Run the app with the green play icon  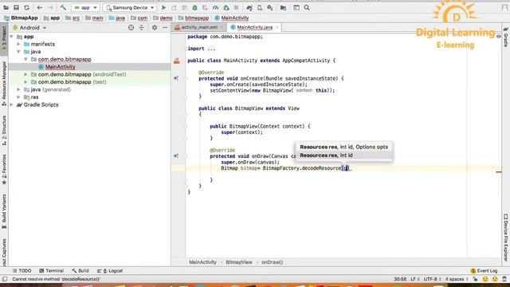[164, 7]
